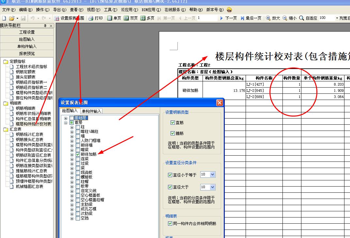Image resolution: width=350 pixels, height=238 pixels.
Task: Toggle 箍筋 checkbox
Action: 173,133
